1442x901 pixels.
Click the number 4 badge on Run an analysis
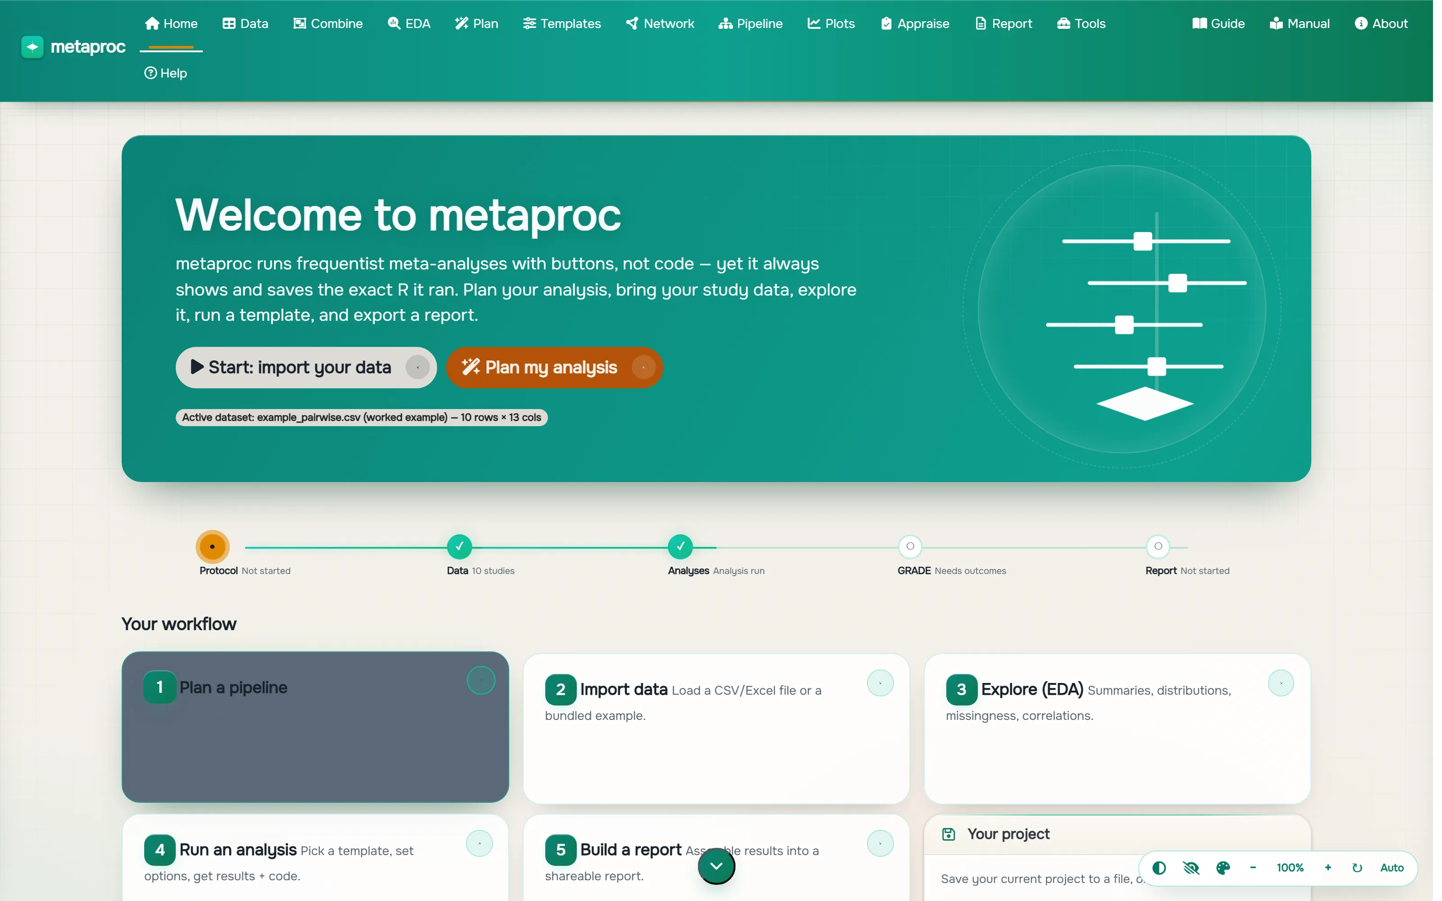[x=160, y=850]
